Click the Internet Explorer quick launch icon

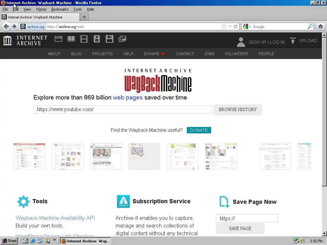pyautogui.click(x=33, y=241)
